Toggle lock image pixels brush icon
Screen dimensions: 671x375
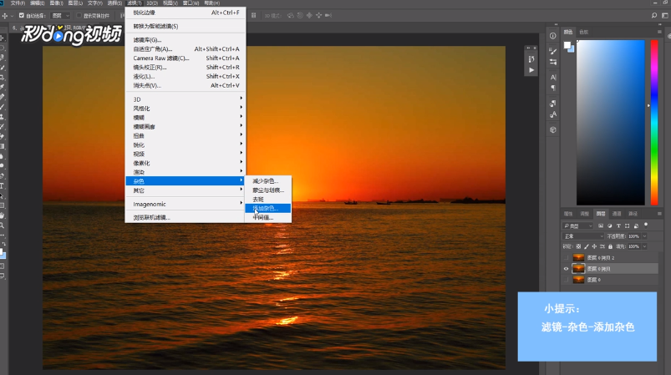click(x=587, y=246)
